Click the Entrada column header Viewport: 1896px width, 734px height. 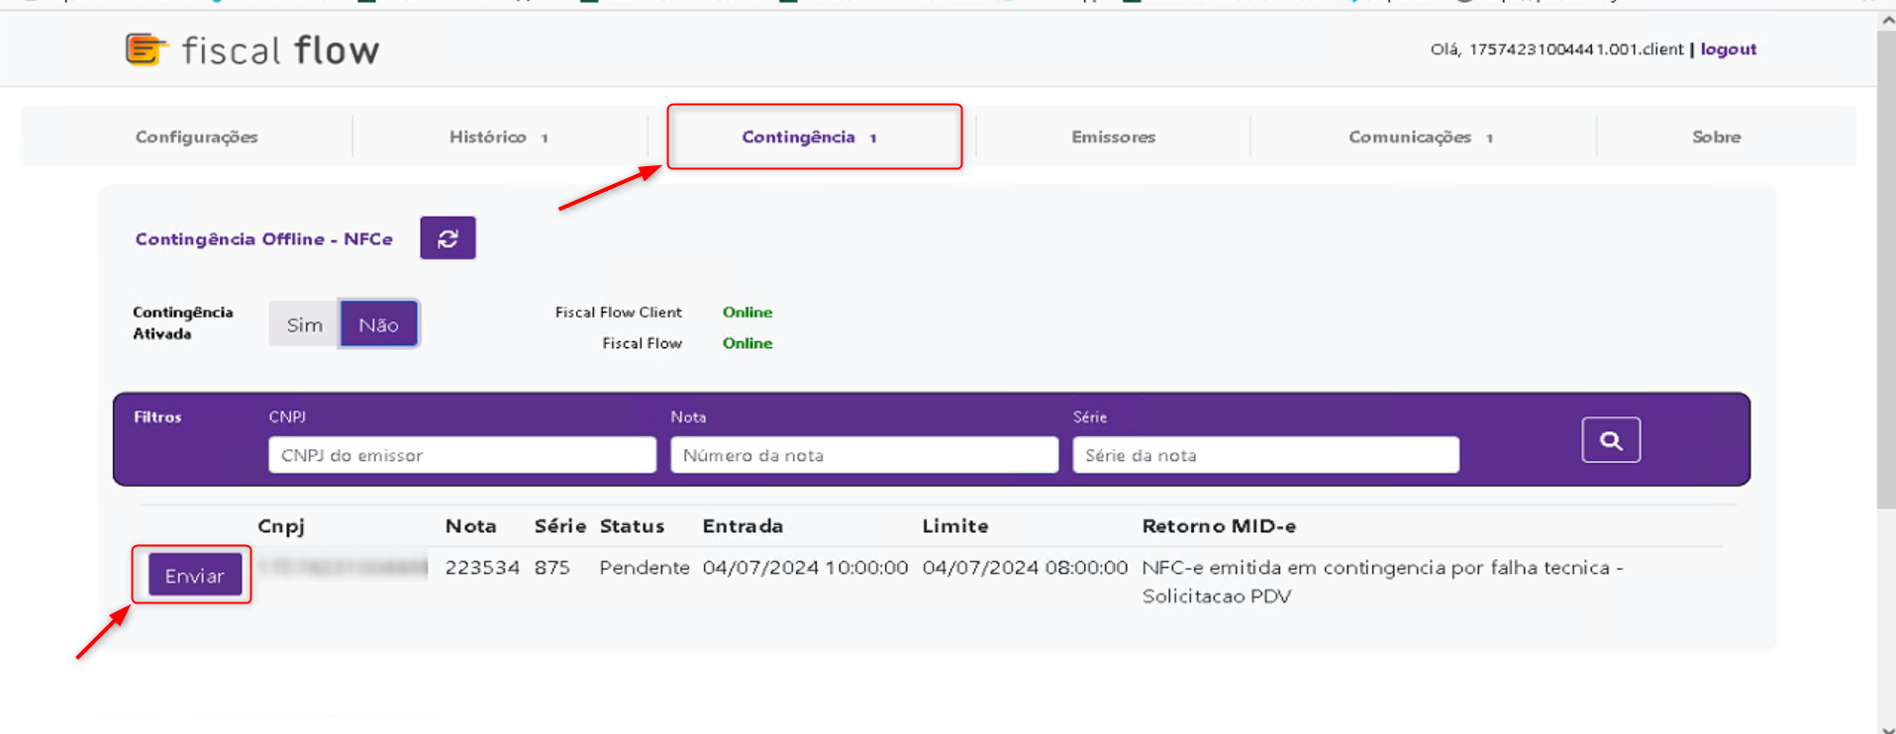[x=743, y=526]
